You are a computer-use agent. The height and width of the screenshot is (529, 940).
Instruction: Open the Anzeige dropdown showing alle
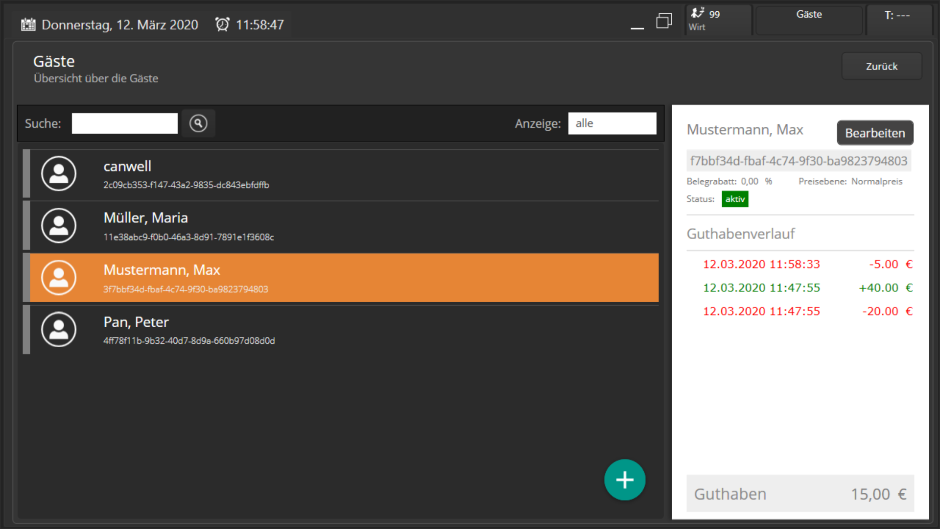tap(612, 123)
